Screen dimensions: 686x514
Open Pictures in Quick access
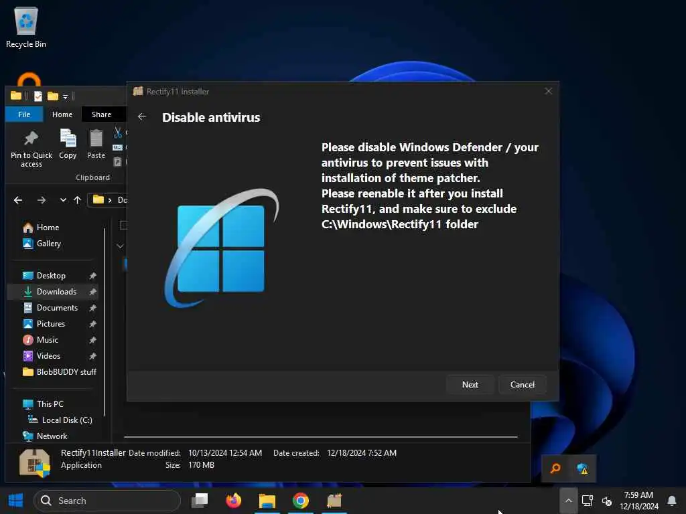(51, 324)
